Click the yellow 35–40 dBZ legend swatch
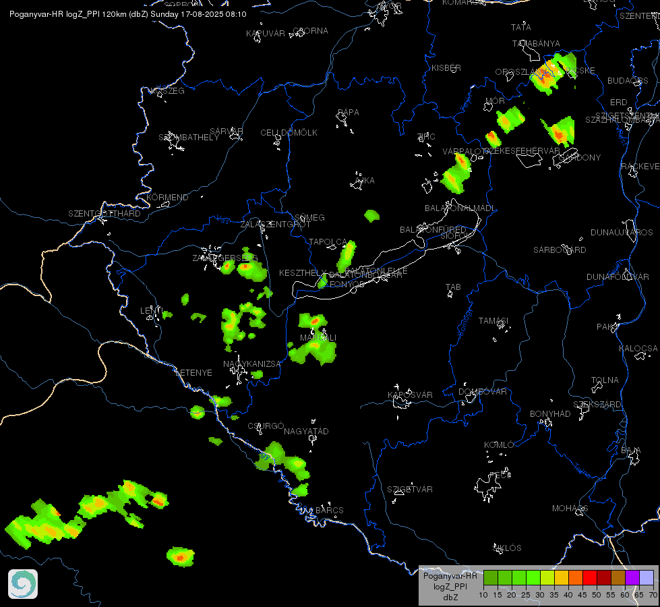Screen dimensions: 660x607 point(562,577)
